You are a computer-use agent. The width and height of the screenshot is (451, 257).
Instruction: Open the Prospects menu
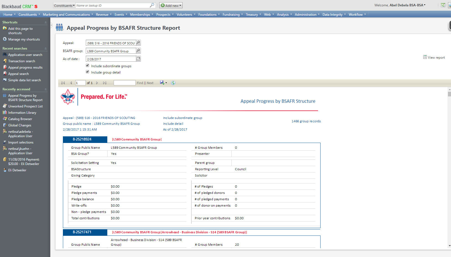click(x=165, y=14)
